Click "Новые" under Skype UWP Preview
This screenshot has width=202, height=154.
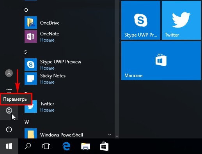(47, 68)
